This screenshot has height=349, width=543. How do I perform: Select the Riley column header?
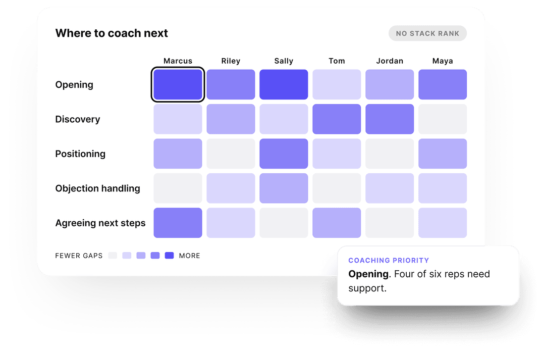coord(231,61)
